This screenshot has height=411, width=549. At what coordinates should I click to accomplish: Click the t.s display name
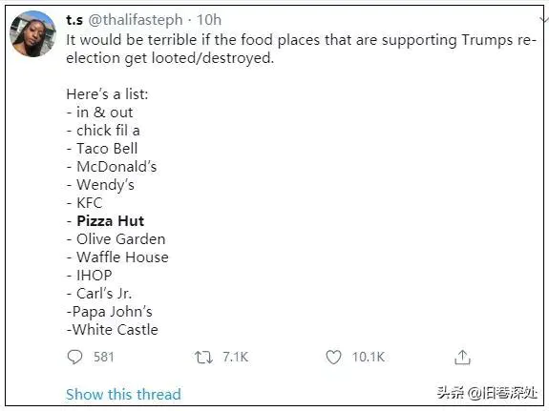click(74, 20)
